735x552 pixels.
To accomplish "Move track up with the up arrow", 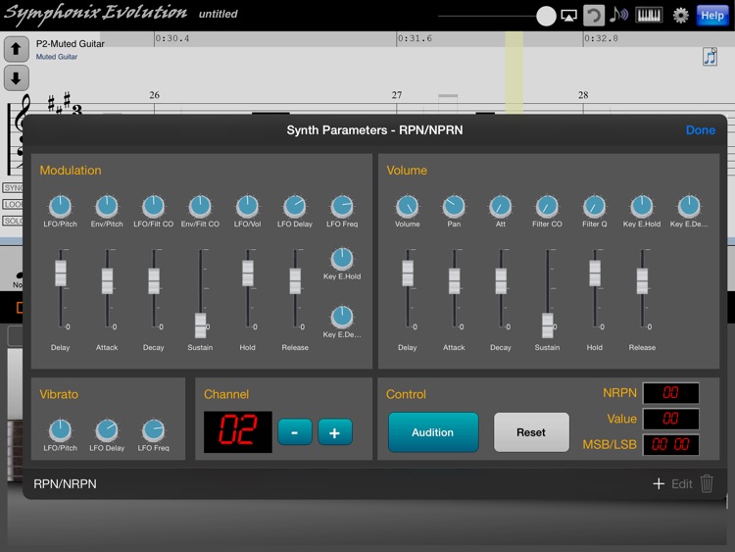I will (17, 49).
